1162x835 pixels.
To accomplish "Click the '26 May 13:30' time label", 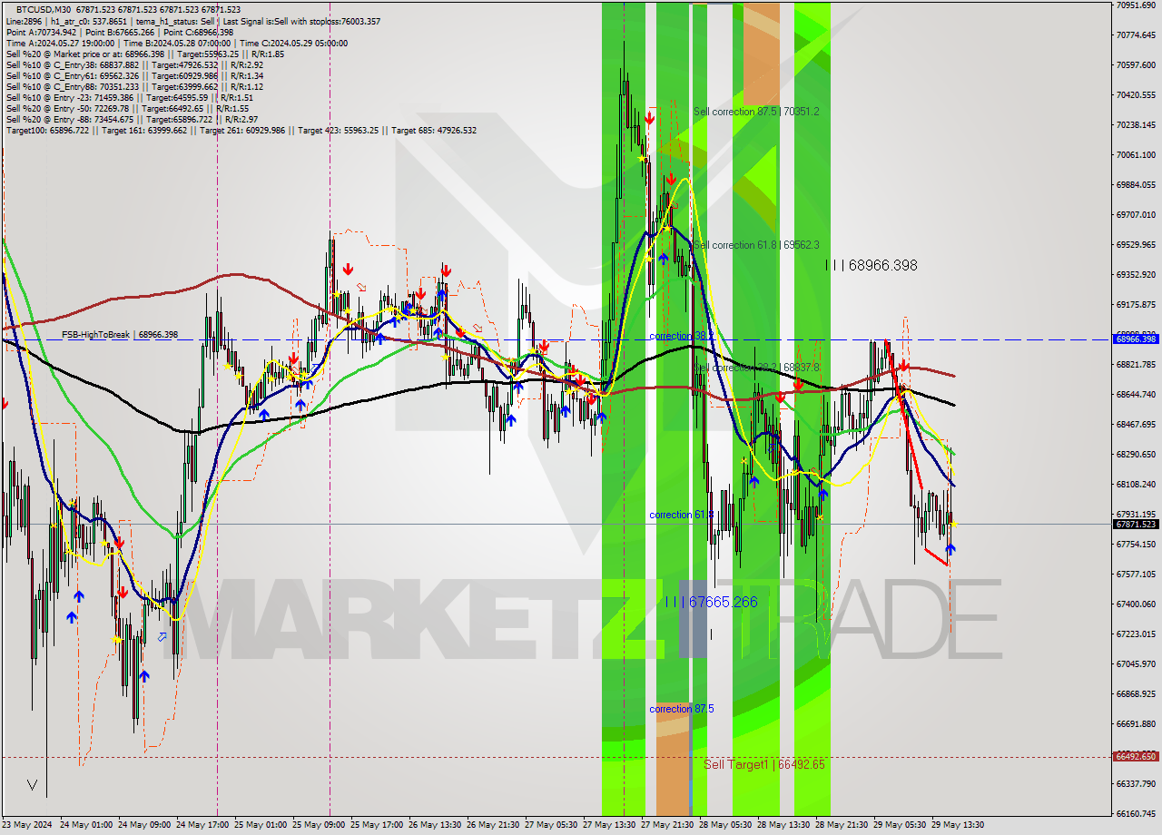I will [435, 825].
